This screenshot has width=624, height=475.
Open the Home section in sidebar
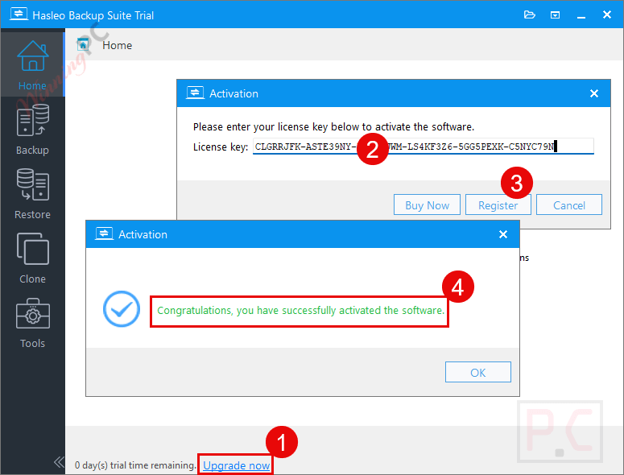pyautogui.click(x=32, y=64)
